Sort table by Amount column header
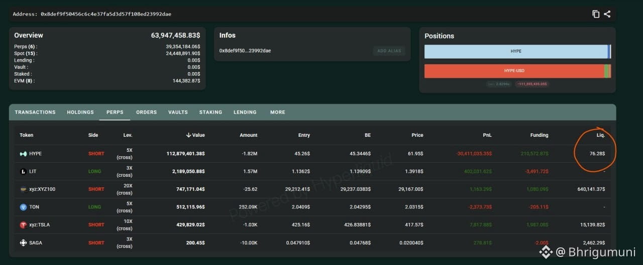Viewport: 643px width, 265px height. point(249,135)
